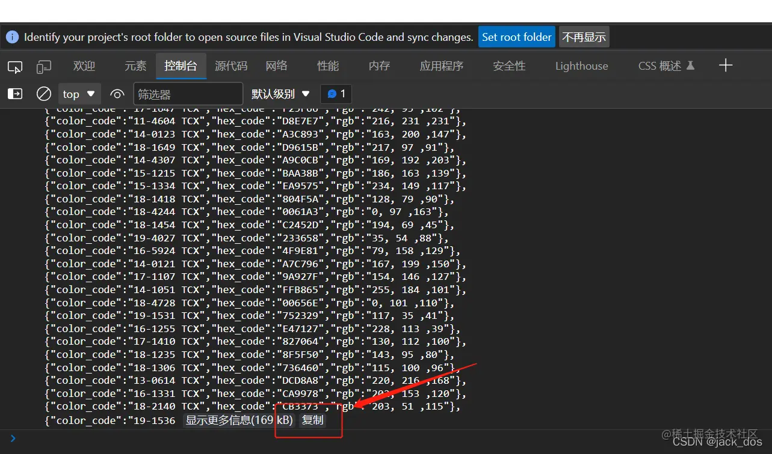Click console line with hex code EA9575
The height and width of the screenshot is (454, 772).
coord(256,186)
